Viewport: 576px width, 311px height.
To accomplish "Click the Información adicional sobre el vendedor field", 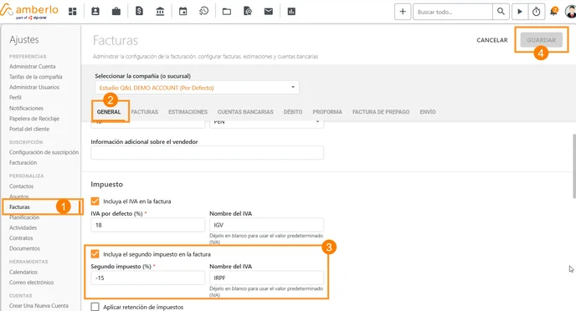I will pos(207,152).
